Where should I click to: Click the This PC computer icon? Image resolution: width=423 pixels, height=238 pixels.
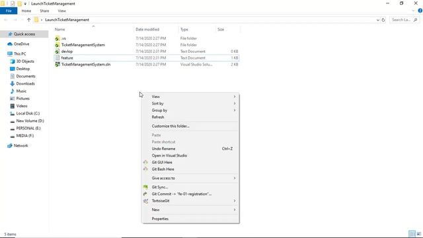point(10,54)
